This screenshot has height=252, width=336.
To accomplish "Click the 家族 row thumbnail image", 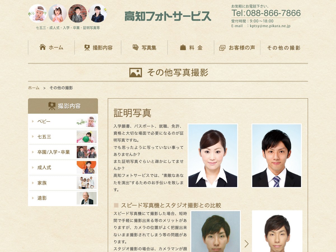I will [87, 183].
